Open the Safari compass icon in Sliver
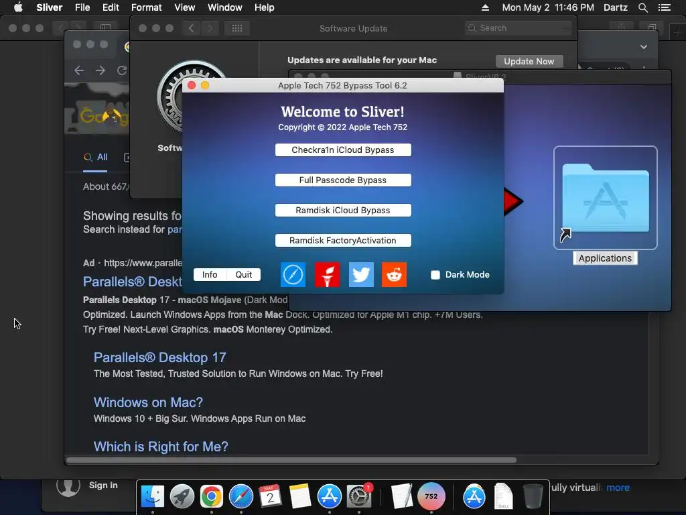This screenshot has width=686, height=515. coord(293,274)
